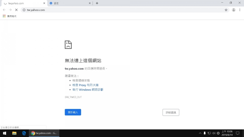244x137 pixels.
Task: Open File Explorer from the taskbar
Action: 14,133
